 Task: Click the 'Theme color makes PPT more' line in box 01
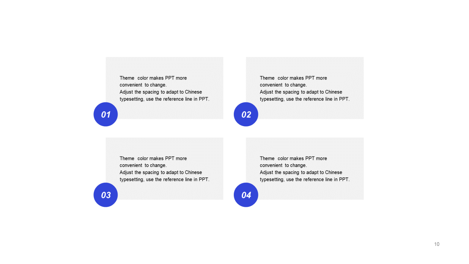tap(153, 78)
